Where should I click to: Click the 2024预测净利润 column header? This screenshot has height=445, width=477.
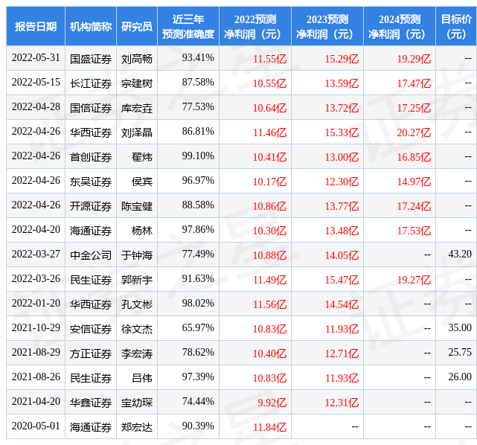click(400, 27)
